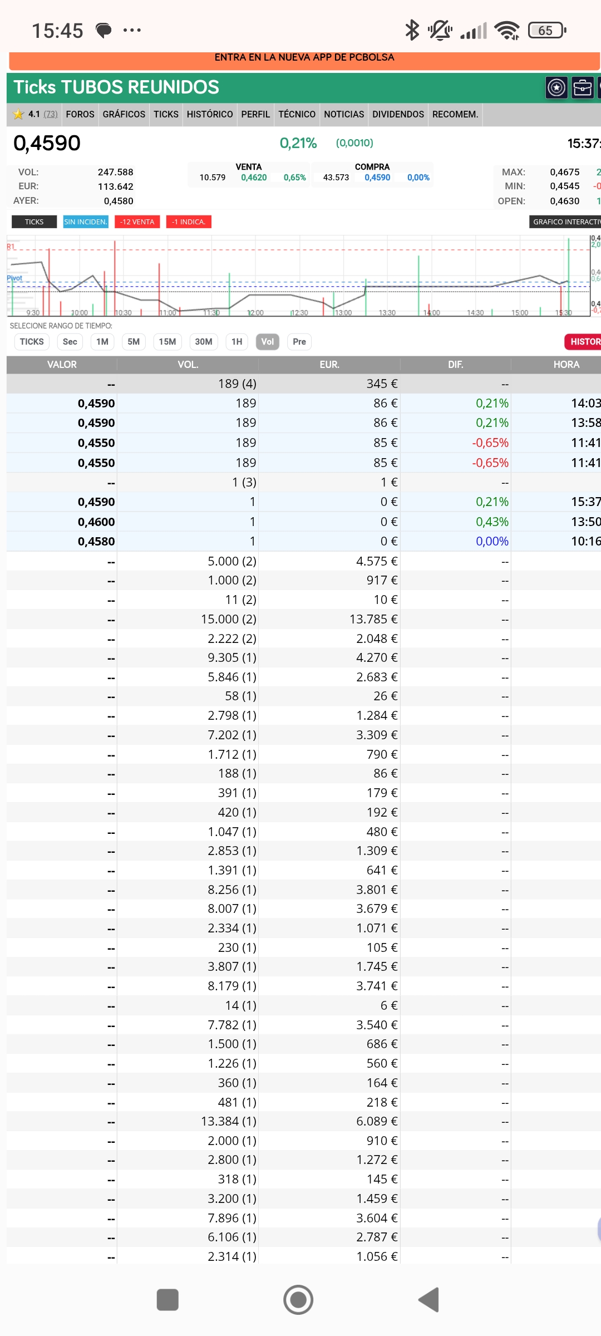This screenshot has width=601, height=1336.
Task: Select the 1H time range
Action: pyautogui.click(x=237, y=342)
